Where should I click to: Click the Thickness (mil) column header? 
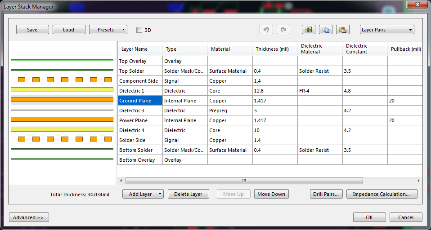pyautogui.click(x=275, y=49)
